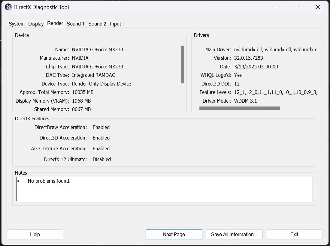The image size is (330, 246).
Task: Click the 8067 MB shared memory value
Action: tap(81, 109)
